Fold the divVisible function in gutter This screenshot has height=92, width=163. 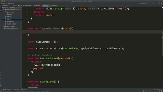point(27,82)
